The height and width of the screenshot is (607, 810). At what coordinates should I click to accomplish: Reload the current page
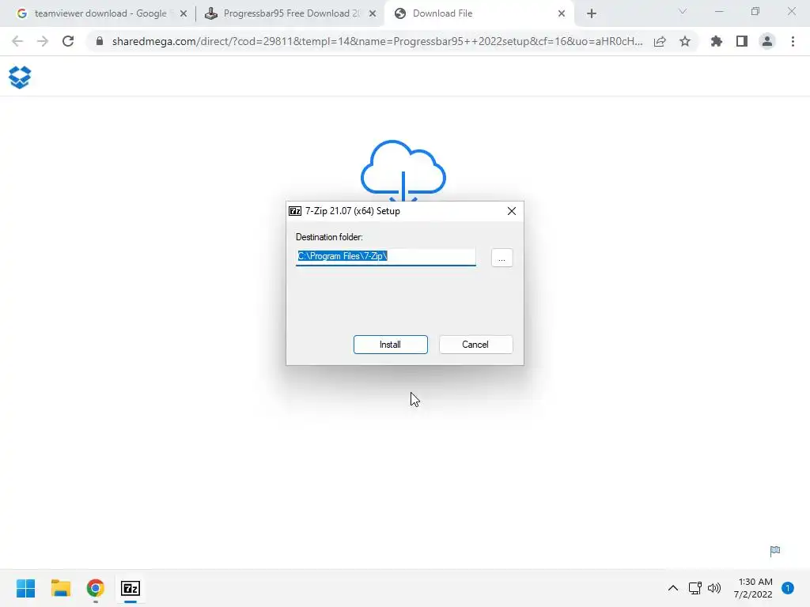pos(68,41)
